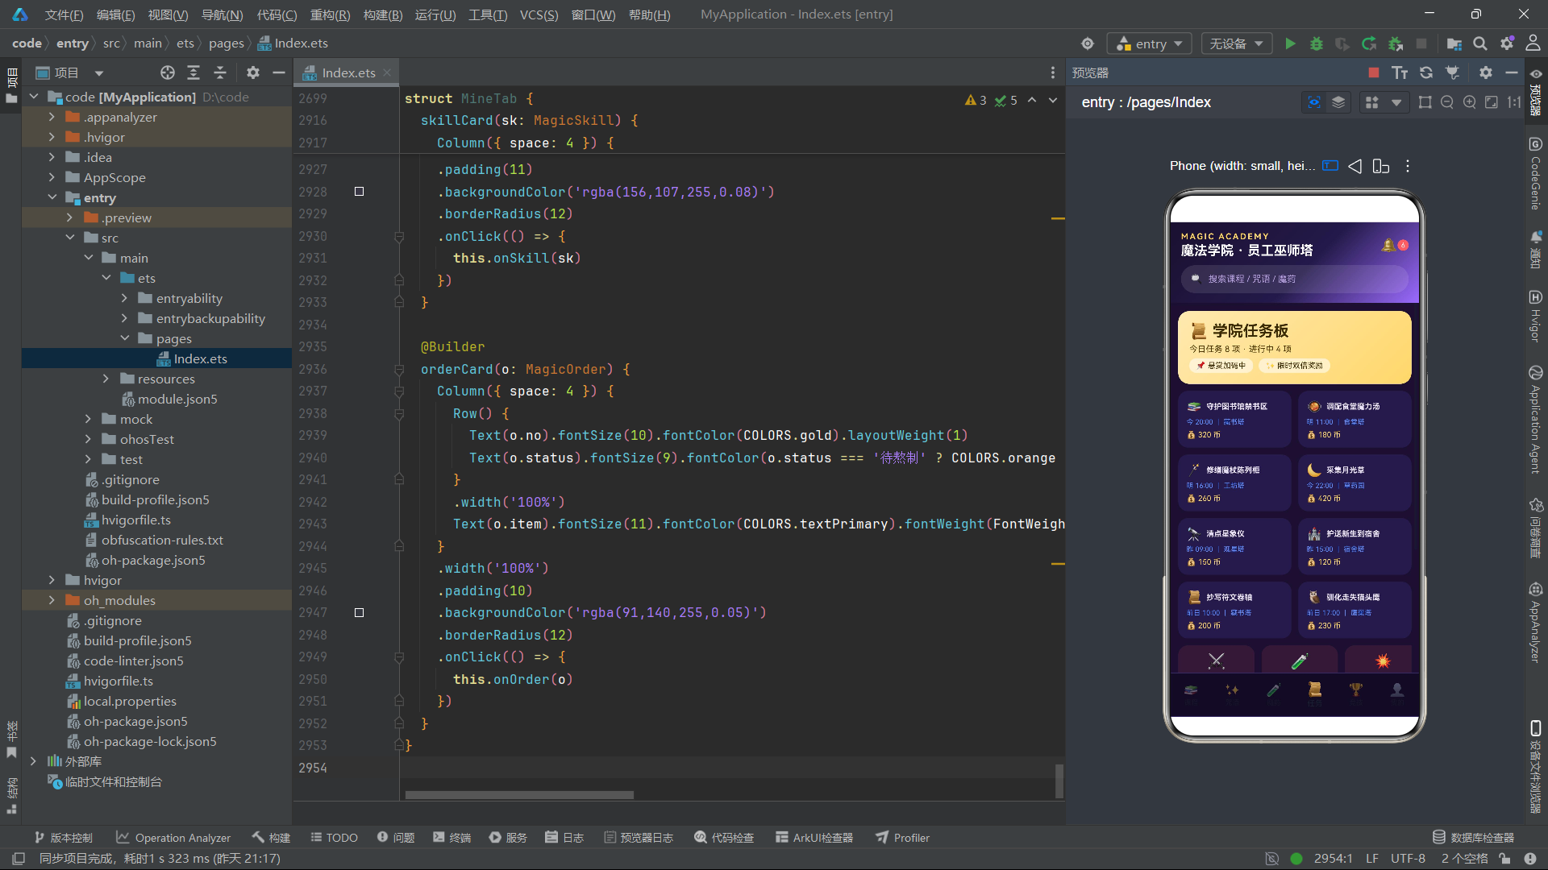Click the bell notification in phone preview

click(1388, 245)
